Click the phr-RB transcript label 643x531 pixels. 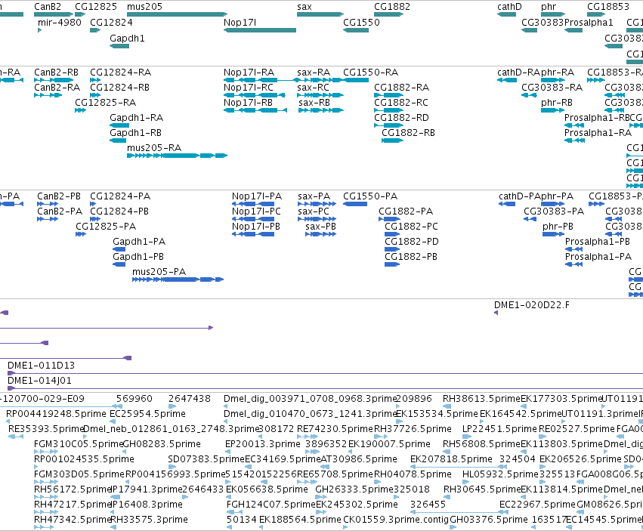[557, 103]
